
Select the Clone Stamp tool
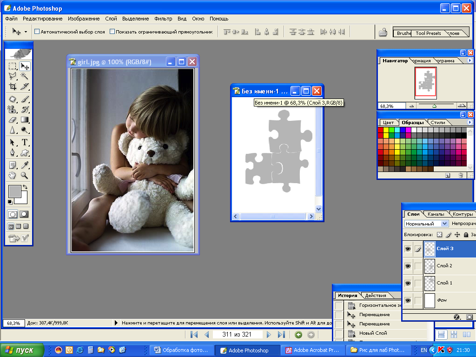tap(13, 109)
